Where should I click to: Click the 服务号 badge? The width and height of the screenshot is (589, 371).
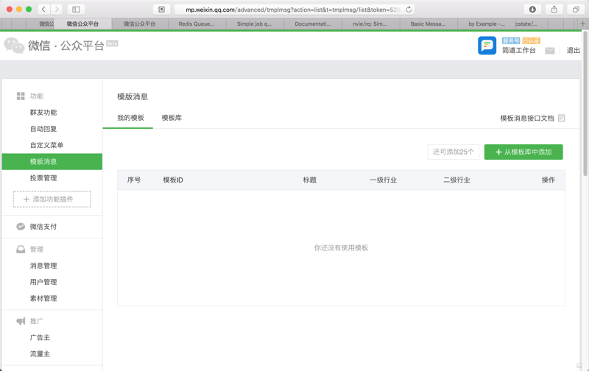click(511, 40)
